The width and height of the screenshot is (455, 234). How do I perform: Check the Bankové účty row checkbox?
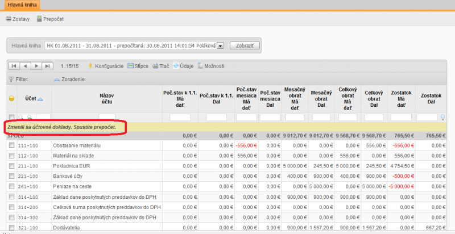tap(11, 176)
